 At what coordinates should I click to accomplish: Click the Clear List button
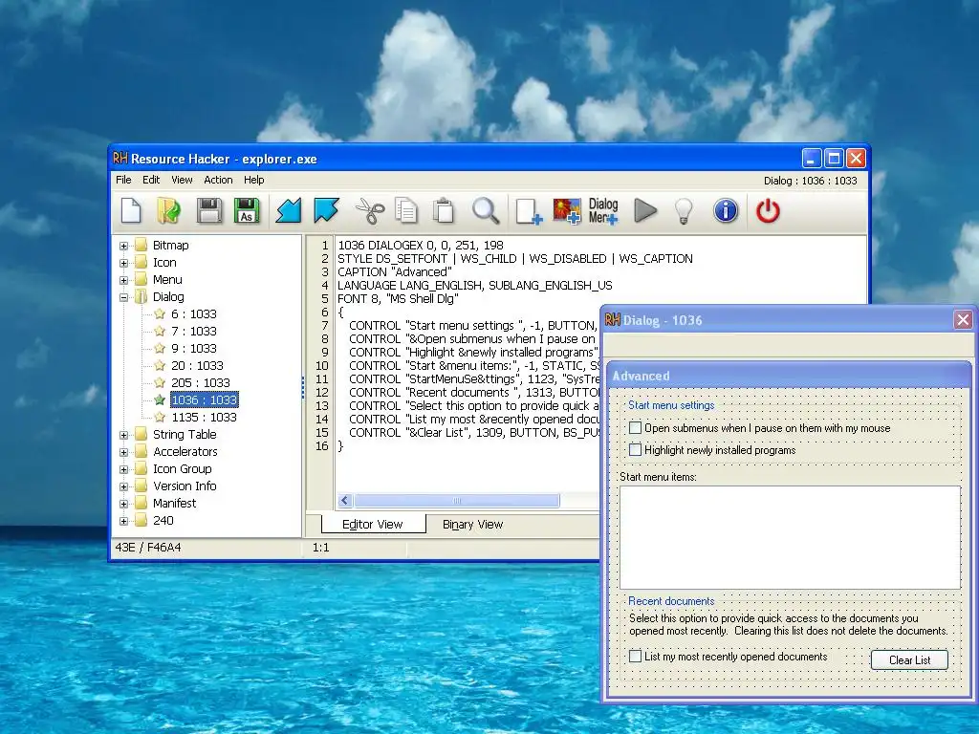(x=909, y=659)
